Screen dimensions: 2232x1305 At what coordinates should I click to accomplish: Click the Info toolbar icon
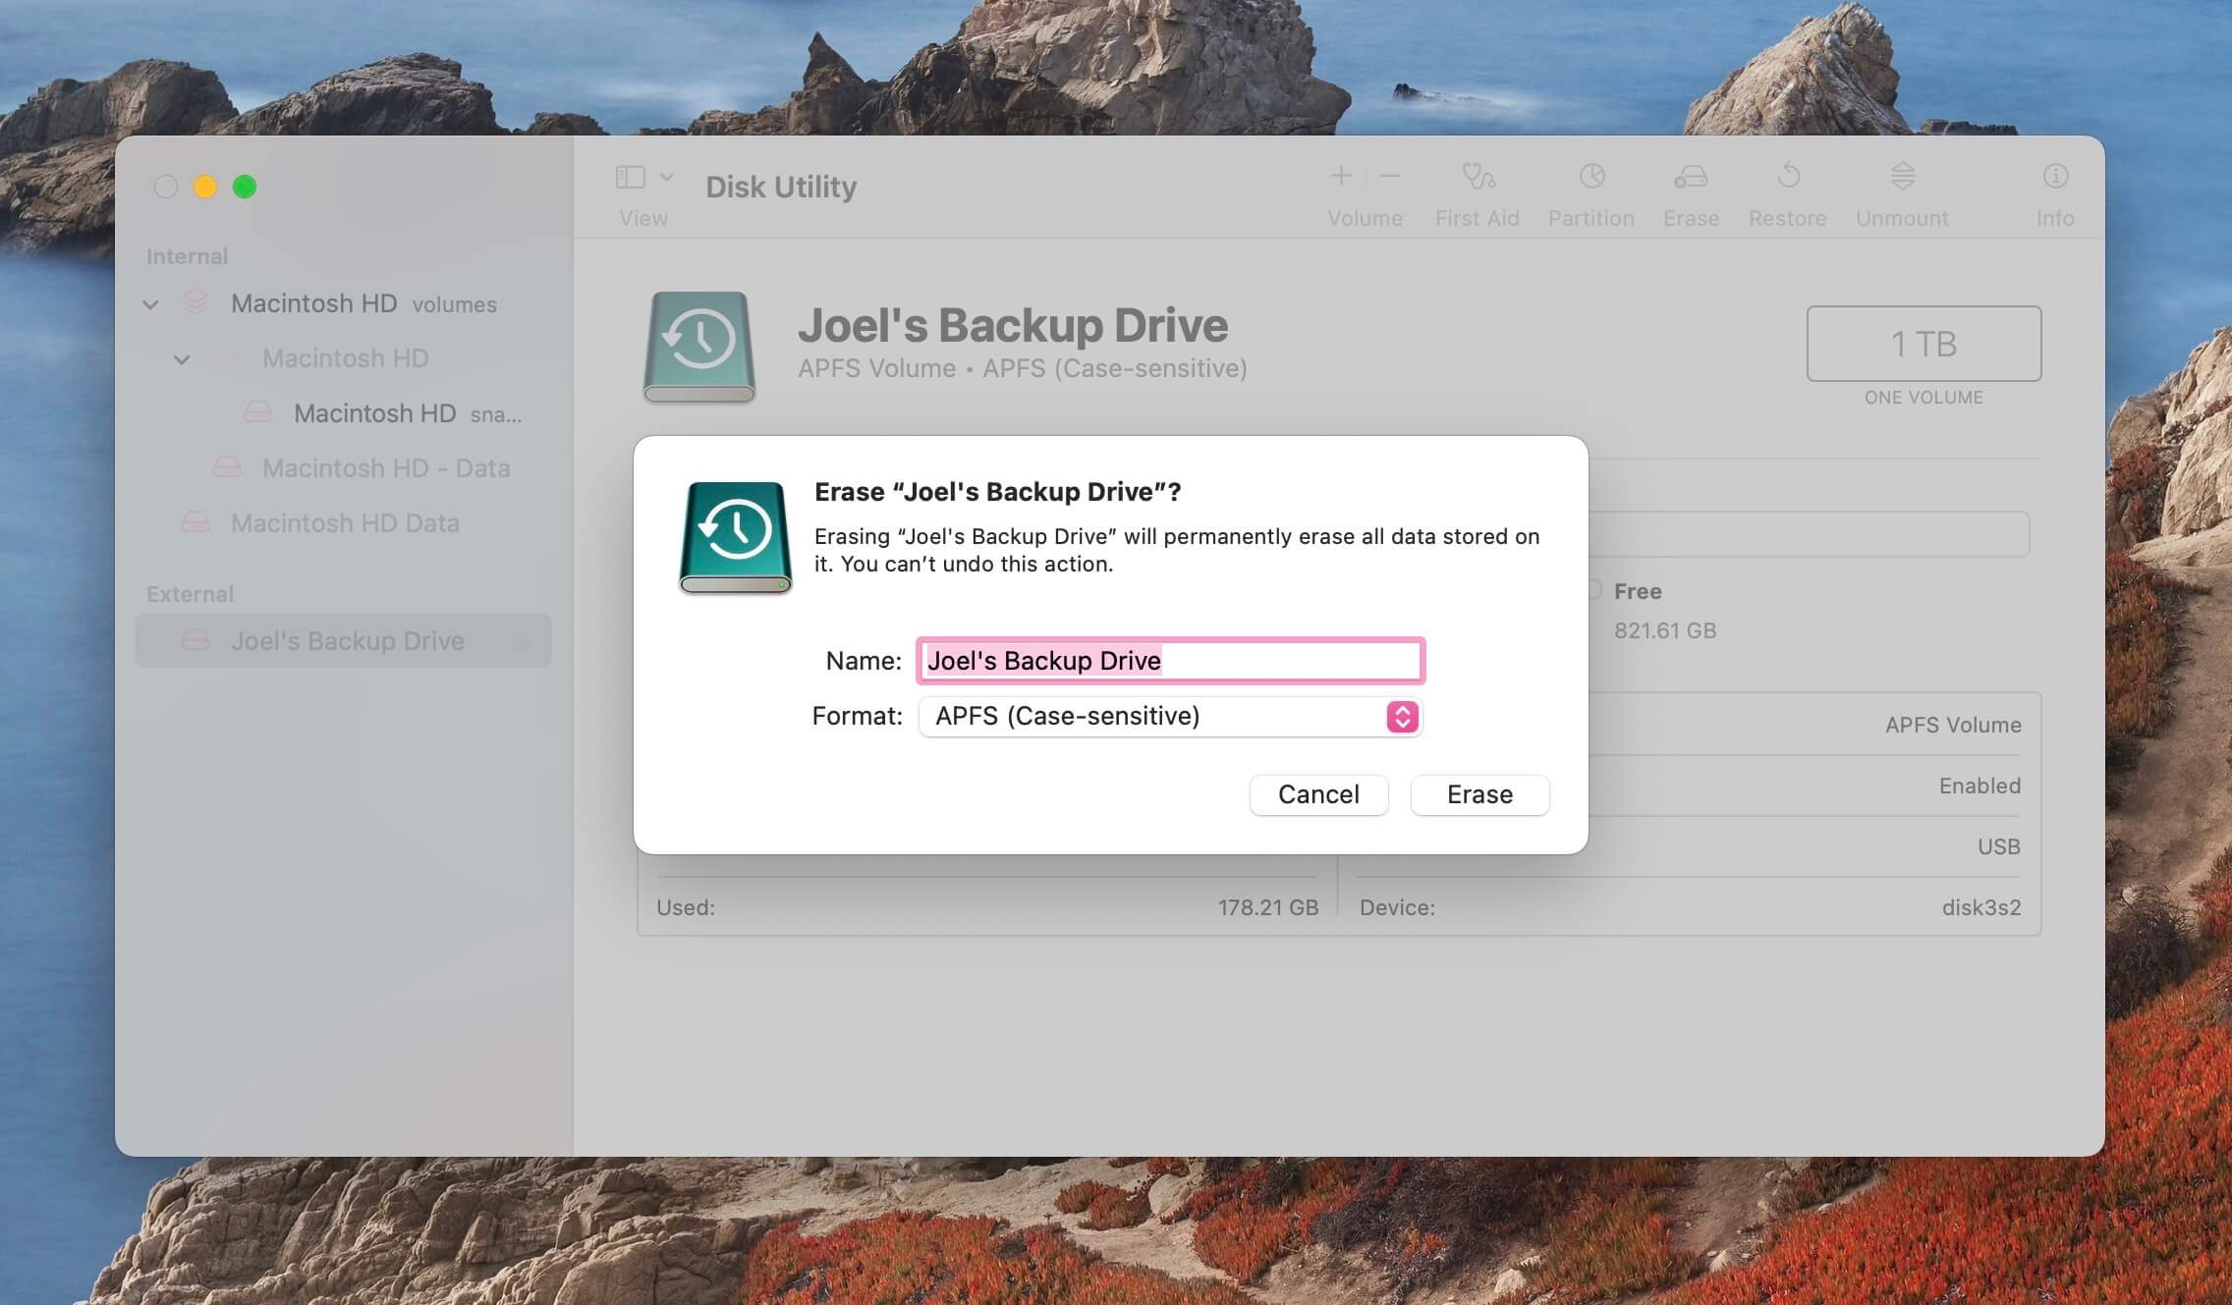point(2055,177)
